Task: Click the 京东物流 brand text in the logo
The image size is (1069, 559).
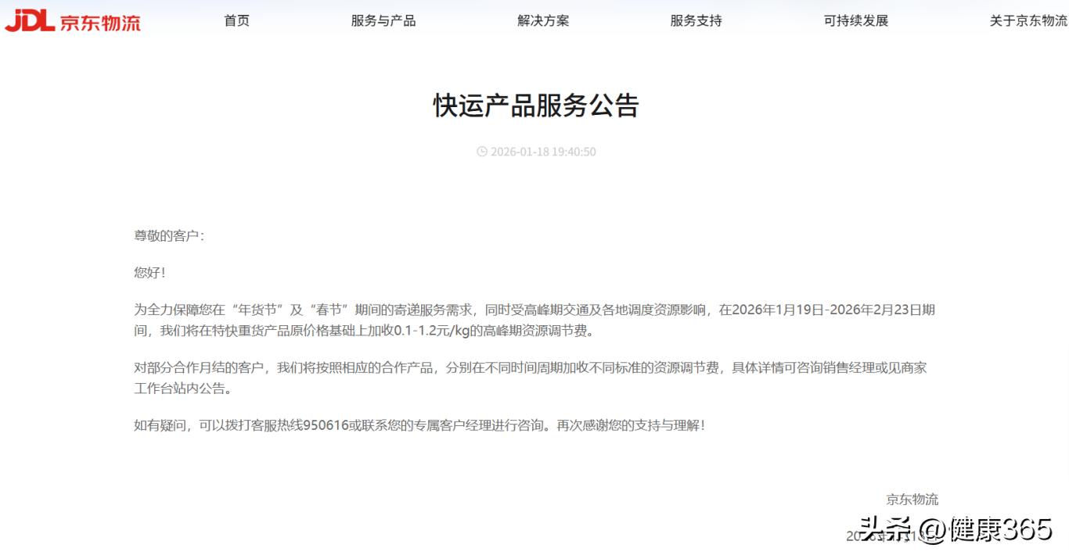Action: tap(100, 22)
